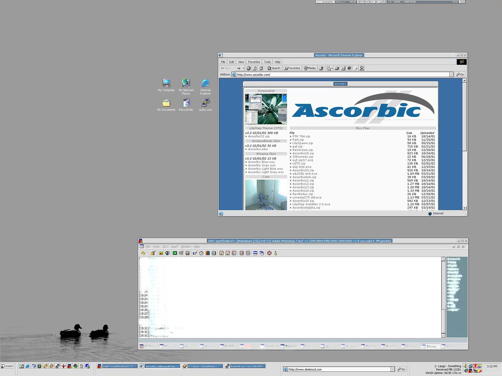Click the Print icon in IE toolbar

tap(336, 68)
